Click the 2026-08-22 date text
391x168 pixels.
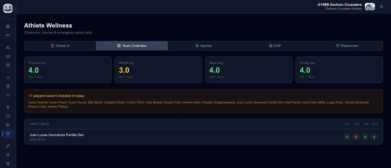(x=37, y=140)
